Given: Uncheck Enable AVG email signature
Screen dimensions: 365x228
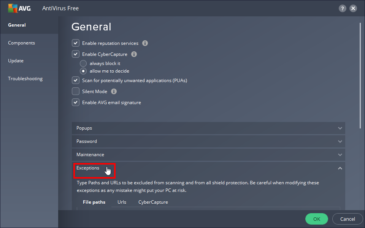Looking at the screenshot, I should tap(76, 103).
